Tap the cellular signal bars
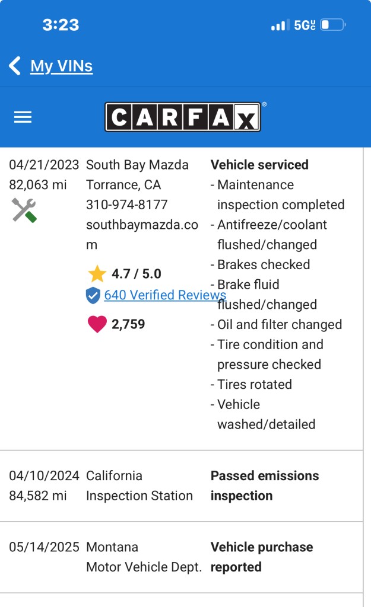The height and width of the screenshot is (607, 371). tap(279, 25)
